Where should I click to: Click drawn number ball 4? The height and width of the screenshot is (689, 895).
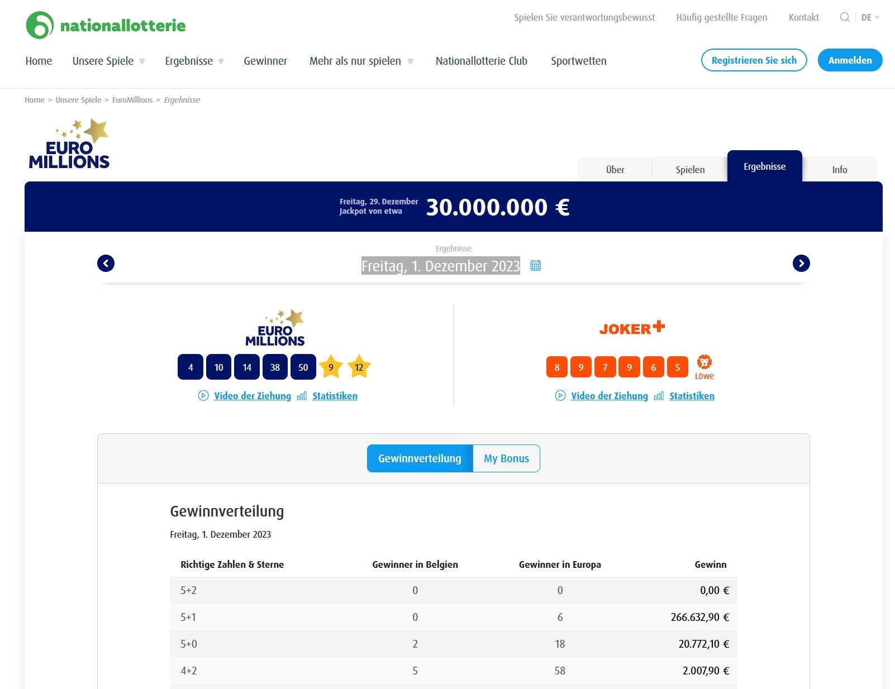click(191, 367)
